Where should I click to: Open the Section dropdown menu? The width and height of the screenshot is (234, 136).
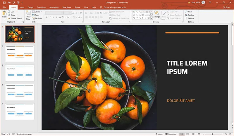tap(37, 18)
